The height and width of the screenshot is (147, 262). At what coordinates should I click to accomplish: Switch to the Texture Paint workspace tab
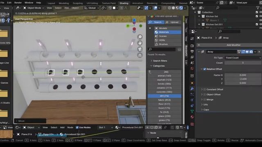pos(108,3)
